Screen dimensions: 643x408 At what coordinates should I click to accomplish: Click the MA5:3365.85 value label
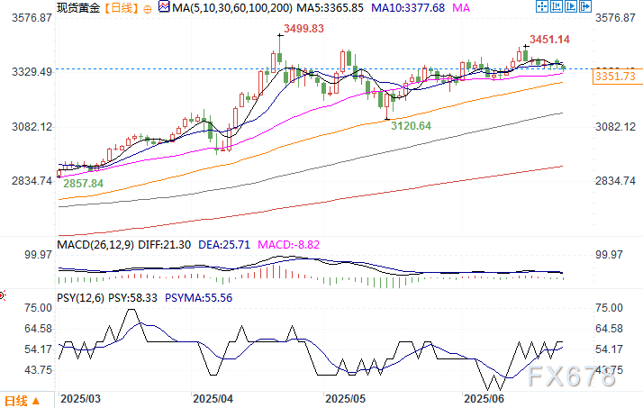pos(331,7)
